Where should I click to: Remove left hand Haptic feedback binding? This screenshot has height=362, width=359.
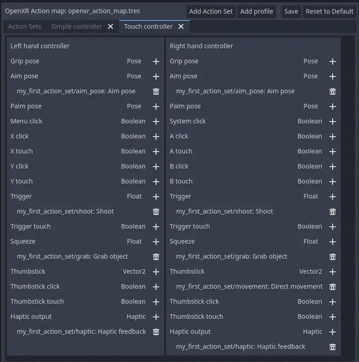click(156, 332)
